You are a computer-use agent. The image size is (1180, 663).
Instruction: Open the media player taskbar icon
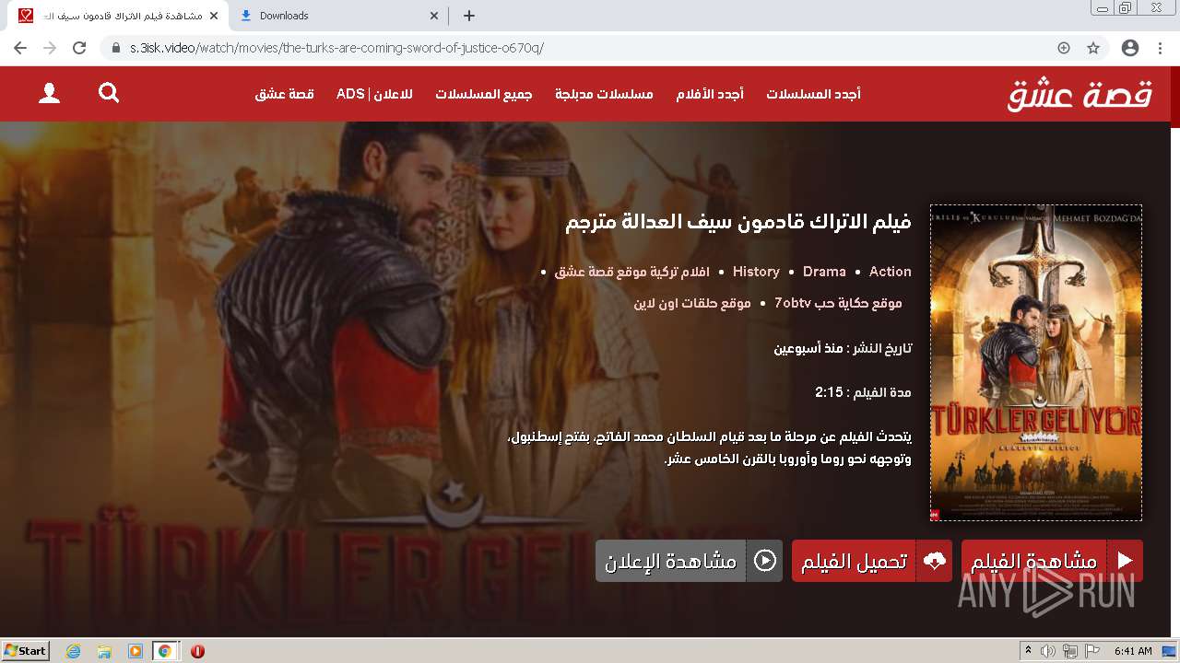click(135, 651)
